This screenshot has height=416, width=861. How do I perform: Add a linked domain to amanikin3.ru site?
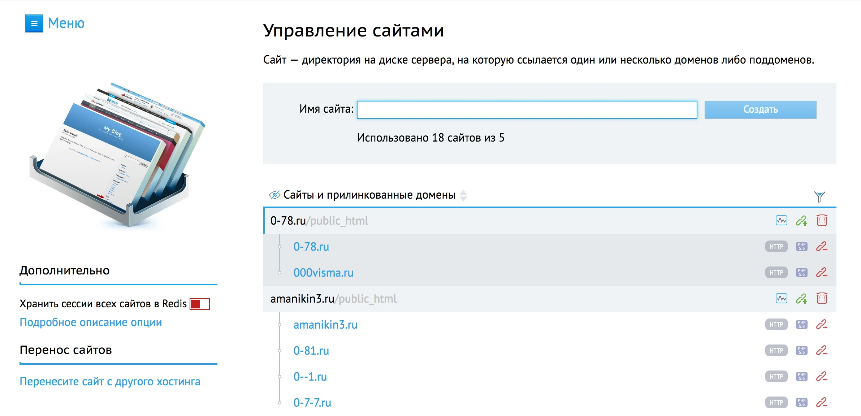coord(802,299)
